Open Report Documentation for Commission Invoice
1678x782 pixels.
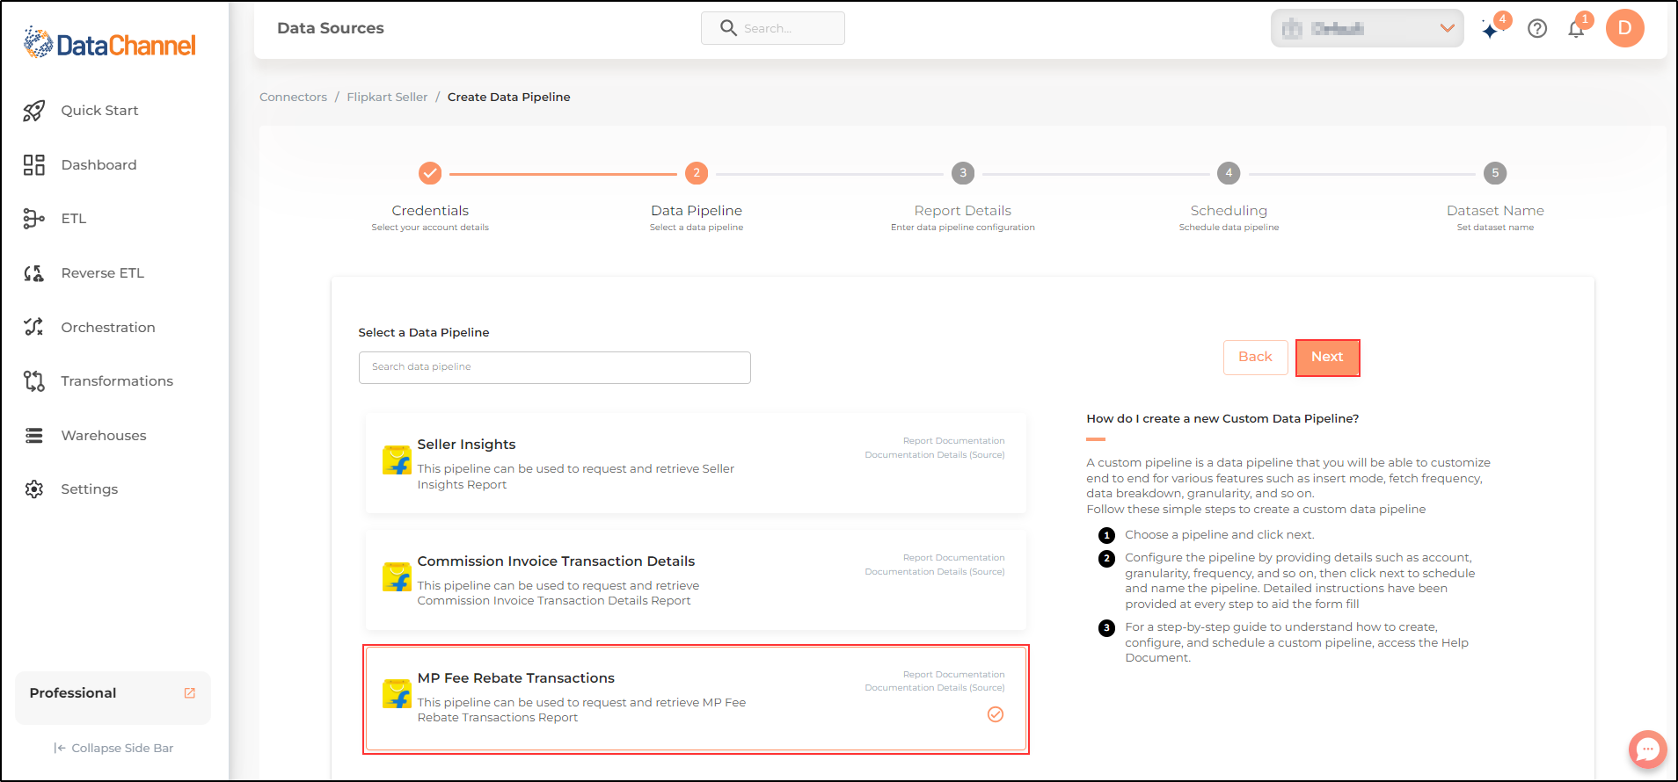point(953,558)
